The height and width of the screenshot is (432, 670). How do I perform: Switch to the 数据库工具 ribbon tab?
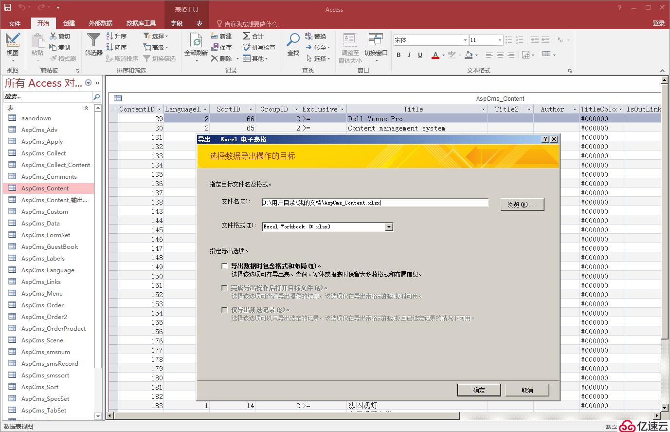(141, 23)
